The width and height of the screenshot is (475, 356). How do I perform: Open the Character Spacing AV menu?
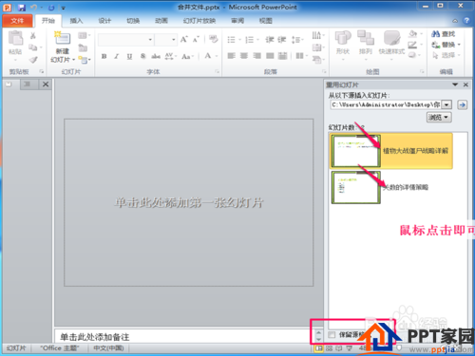pyautogui.click(x=170, y=56)
